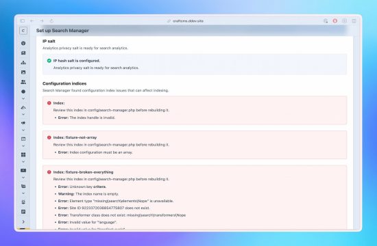Click the "Unknown key critera." error line
This screenshot has width=377, height=246.
click(82, 187)
